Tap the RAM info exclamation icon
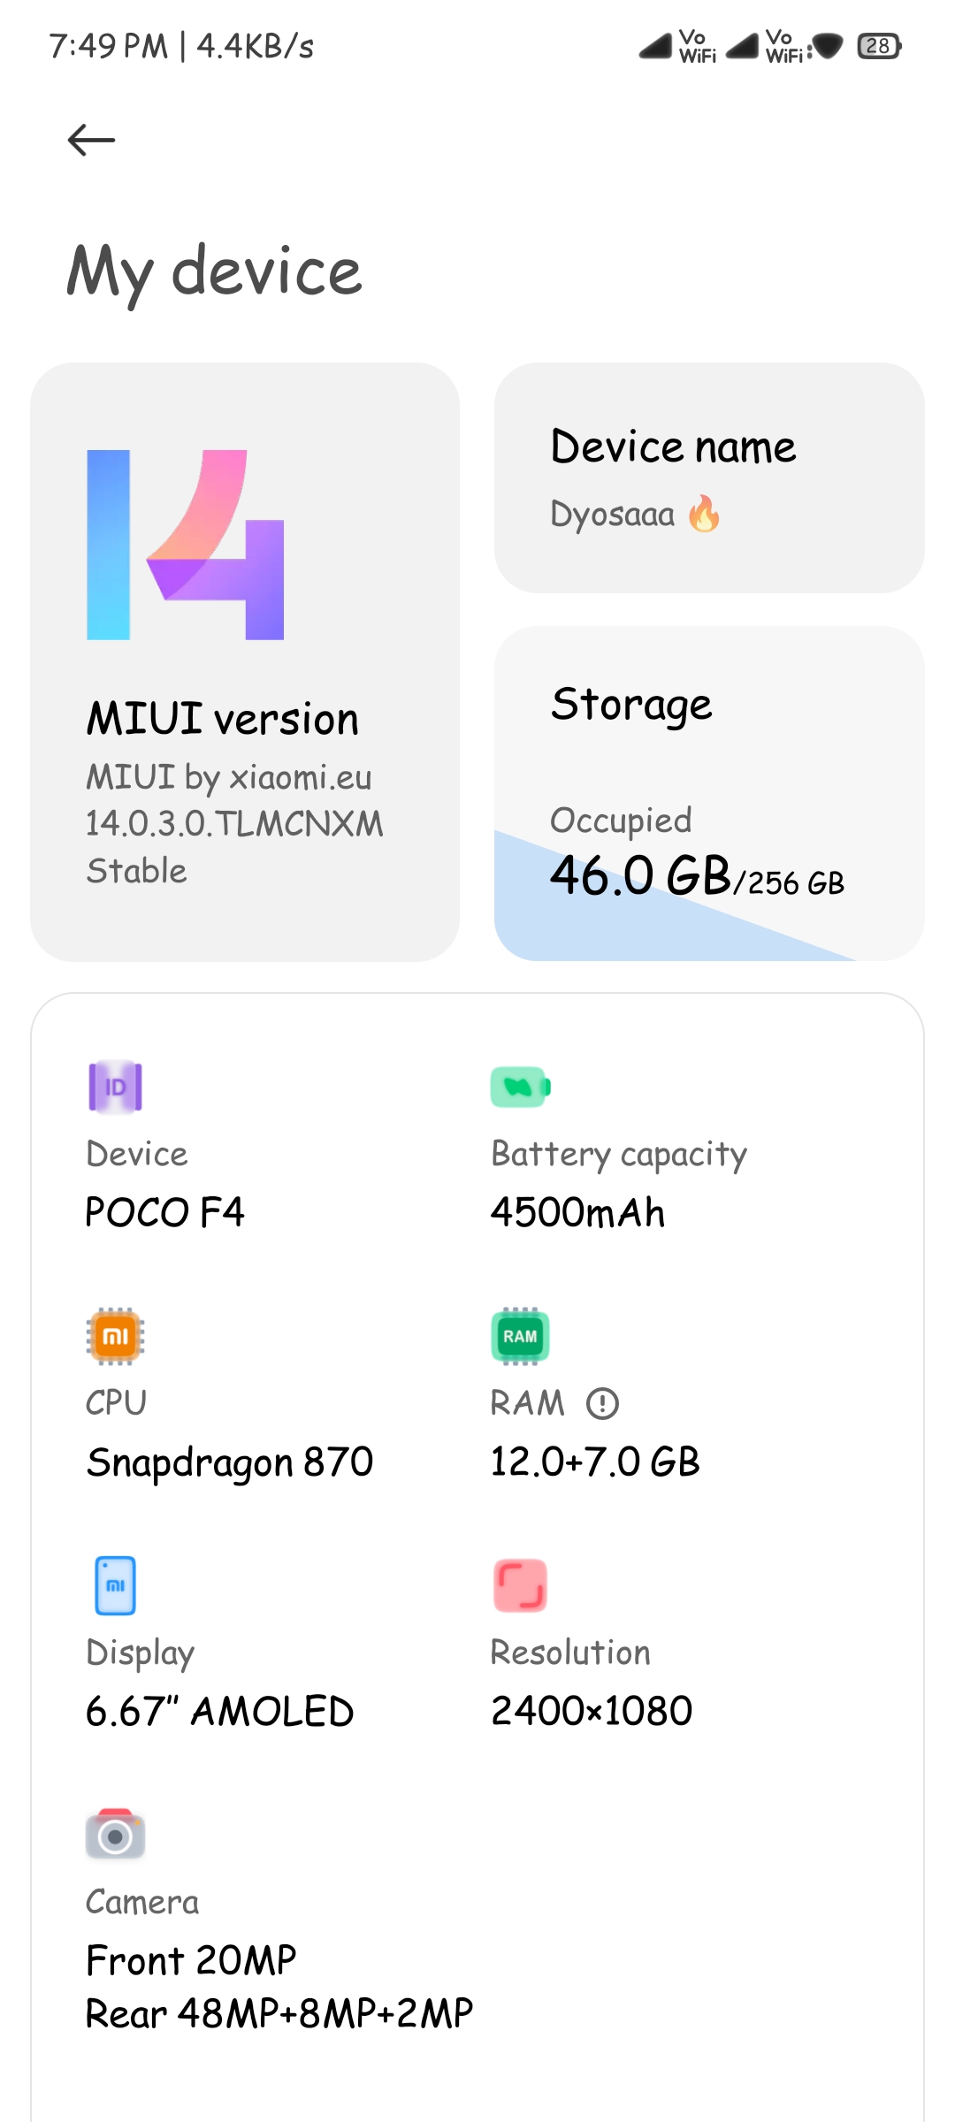 [x=603, y=1403]
